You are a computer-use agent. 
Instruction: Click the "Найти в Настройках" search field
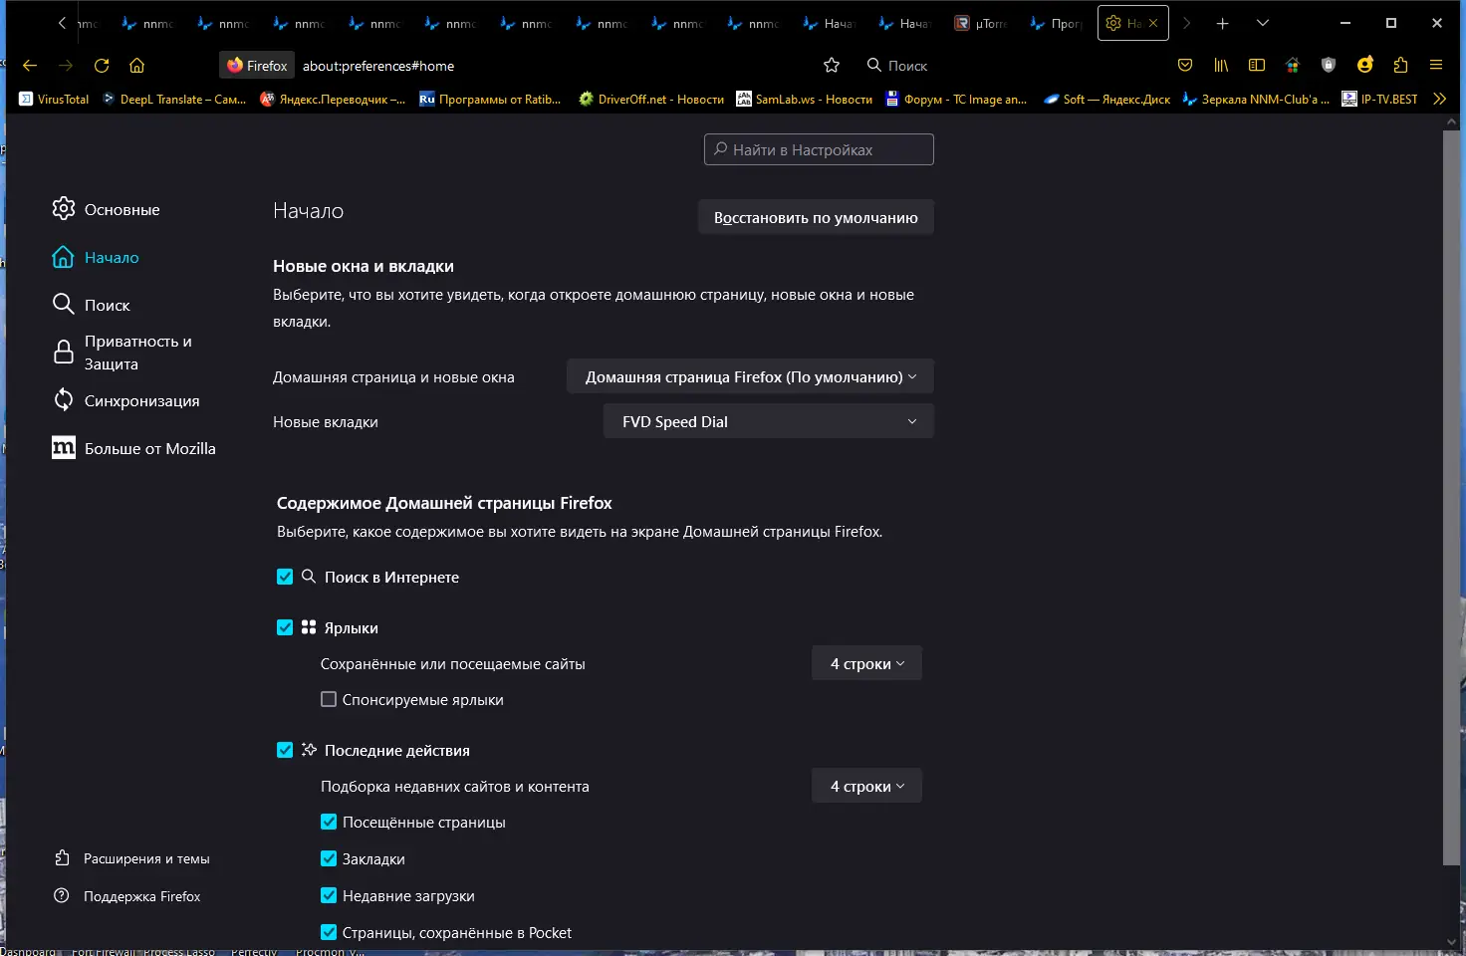point(819,149)
